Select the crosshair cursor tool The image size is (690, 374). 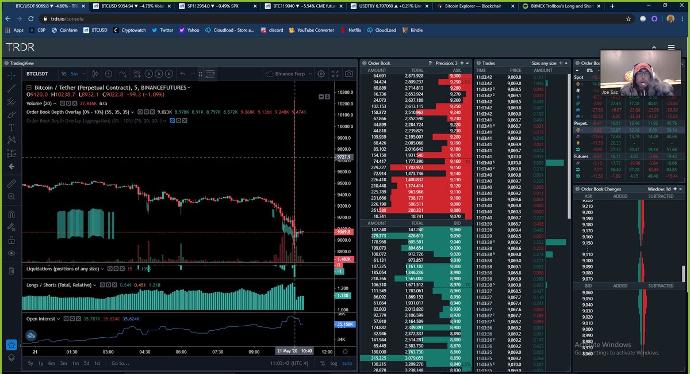pos(11,75)
